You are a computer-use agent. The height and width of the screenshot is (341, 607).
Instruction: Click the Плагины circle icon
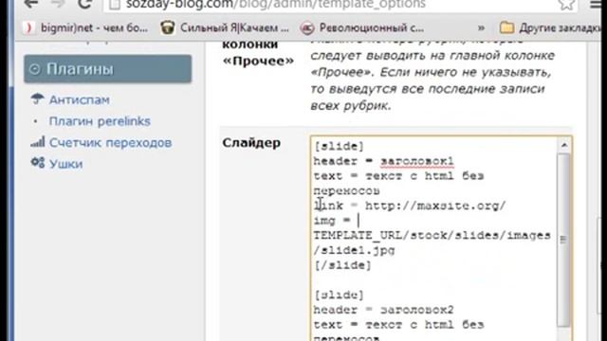34,69
